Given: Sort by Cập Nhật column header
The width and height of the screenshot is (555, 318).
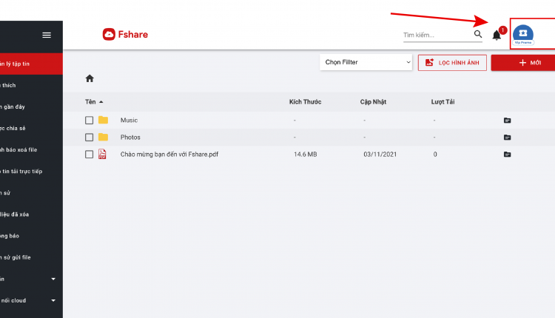Looking at the screenshot, I should 373,102.
